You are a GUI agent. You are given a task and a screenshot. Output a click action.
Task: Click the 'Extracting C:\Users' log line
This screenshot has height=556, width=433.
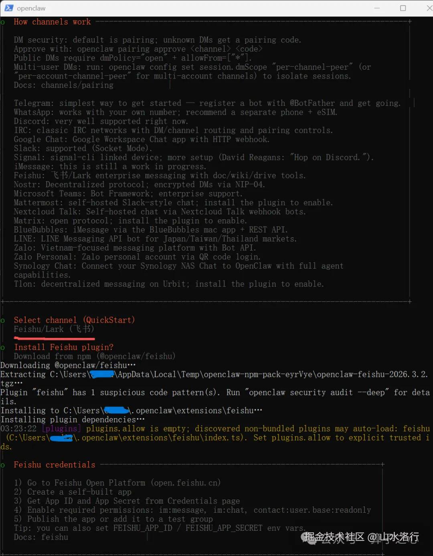(214, 379)
